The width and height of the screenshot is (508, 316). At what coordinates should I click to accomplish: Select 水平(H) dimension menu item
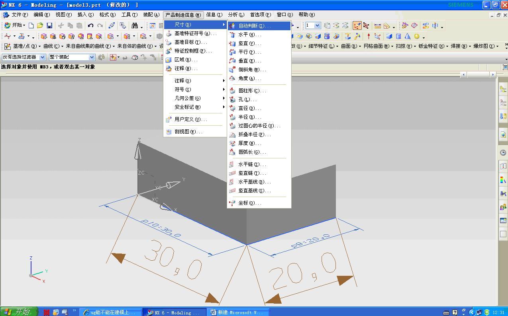pyautogui.click(x=259, y=35)
